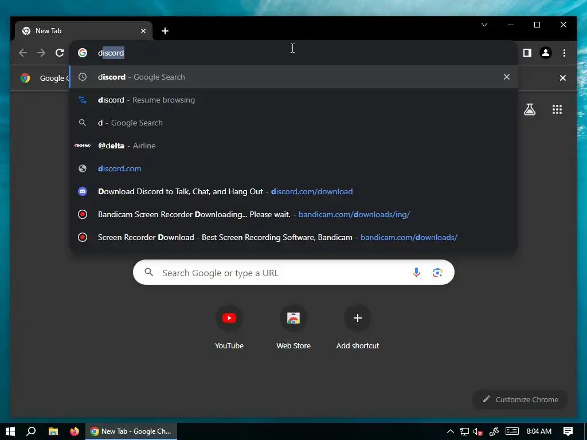The height and width of the screenshot is (440, 587).
Task: Open the Windows notification center
Action: click(568, 431)
